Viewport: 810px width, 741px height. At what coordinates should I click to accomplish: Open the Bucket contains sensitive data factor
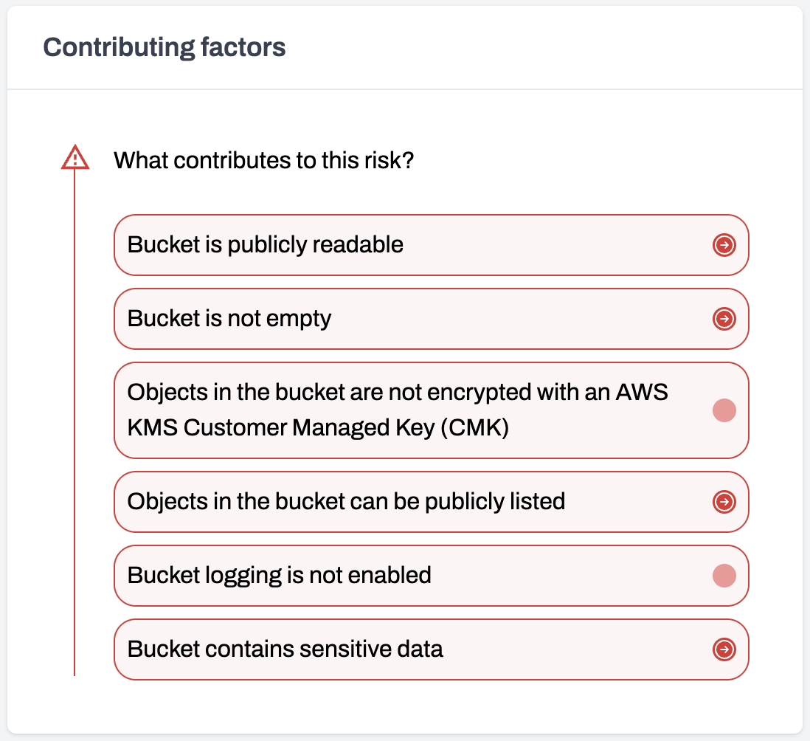(432, 649)
